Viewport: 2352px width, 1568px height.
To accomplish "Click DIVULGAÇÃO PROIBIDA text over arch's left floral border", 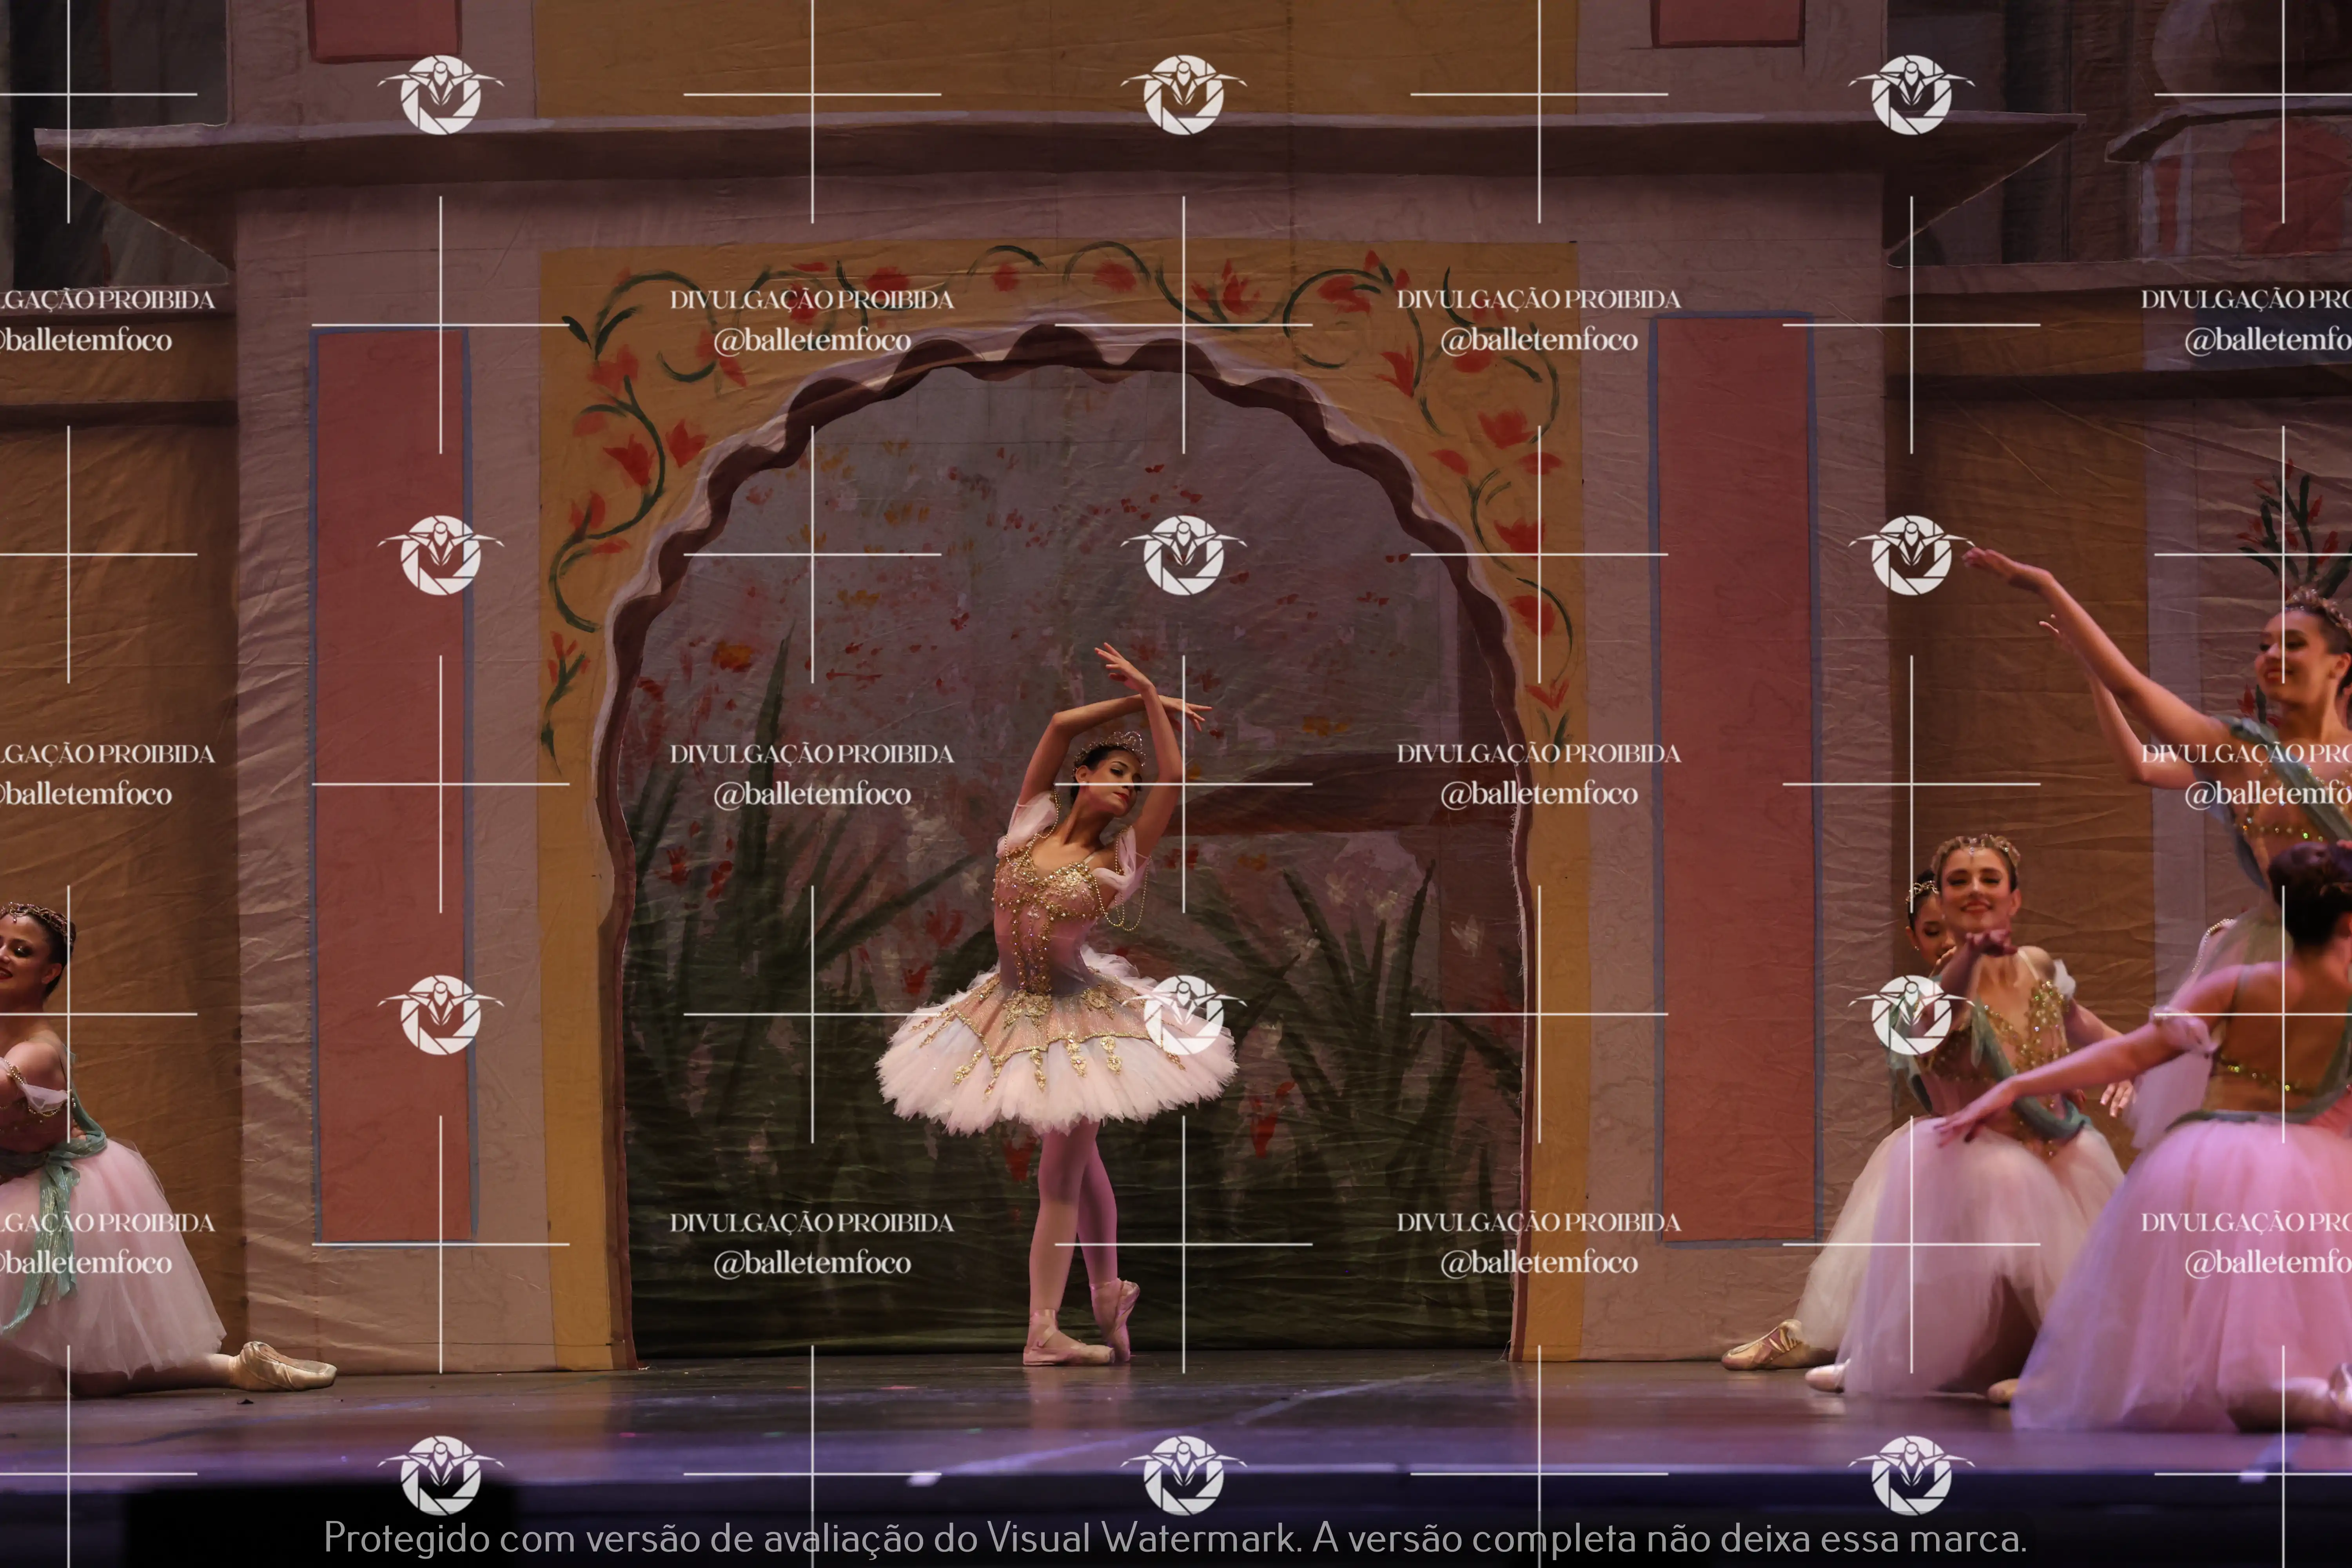I will coord(811,299).
